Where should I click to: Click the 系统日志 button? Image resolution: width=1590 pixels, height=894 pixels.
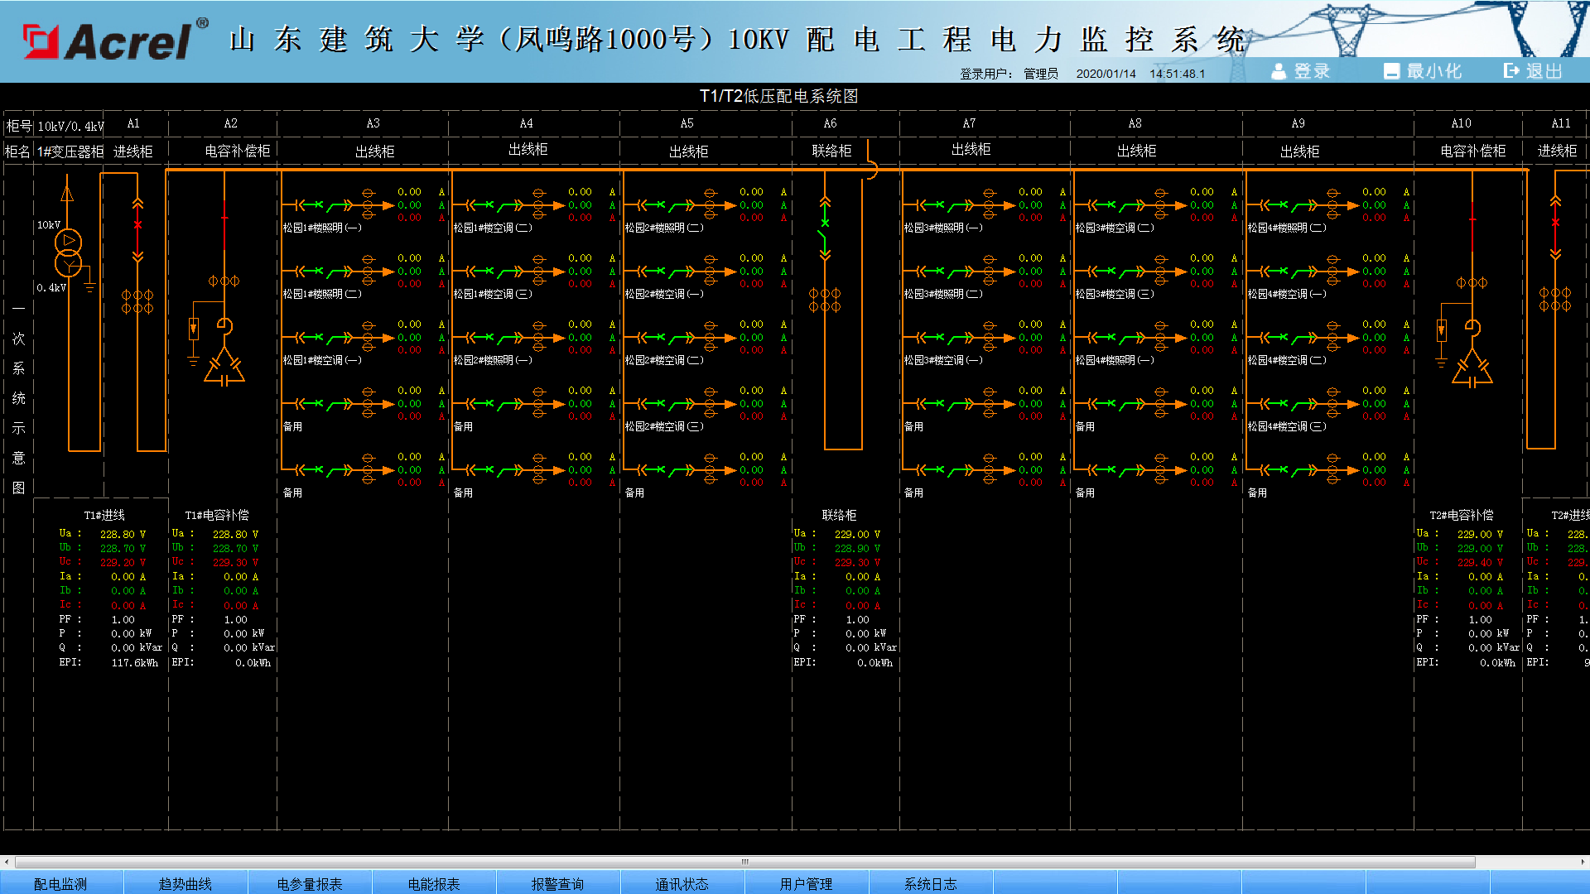tap(930, 883)
